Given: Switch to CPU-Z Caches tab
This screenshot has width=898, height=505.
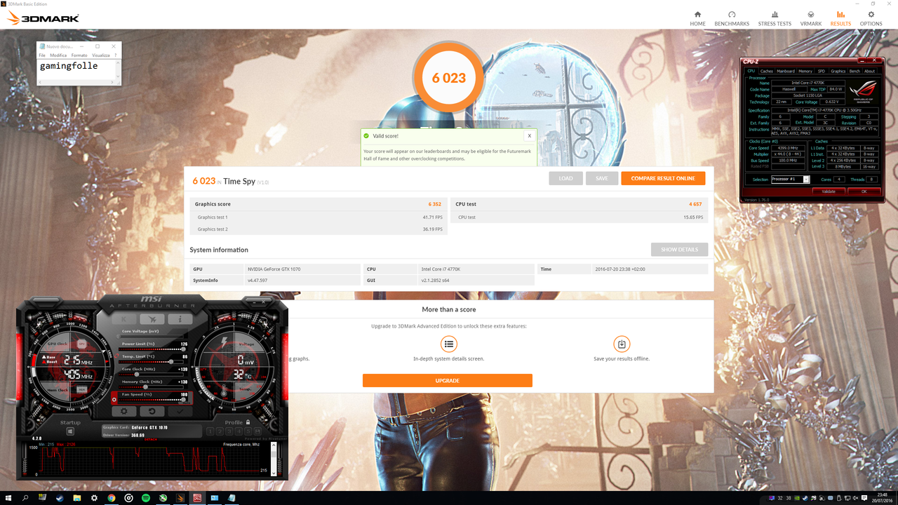Looking at the screenshot, I should pos(767,71).
